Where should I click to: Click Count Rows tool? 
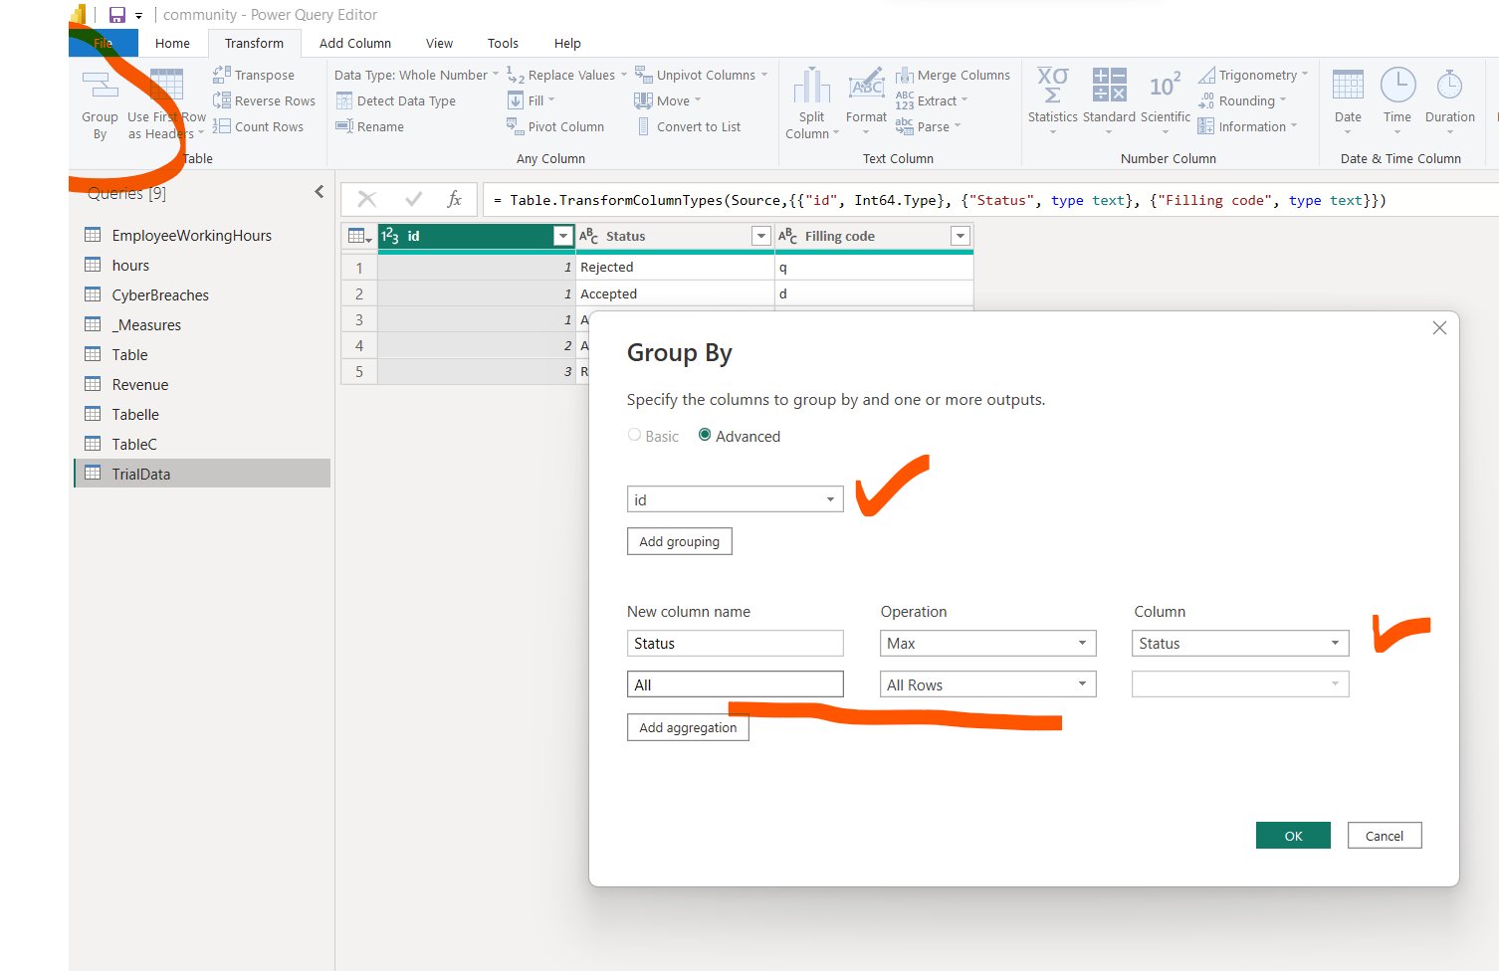[x=258, y=126]
